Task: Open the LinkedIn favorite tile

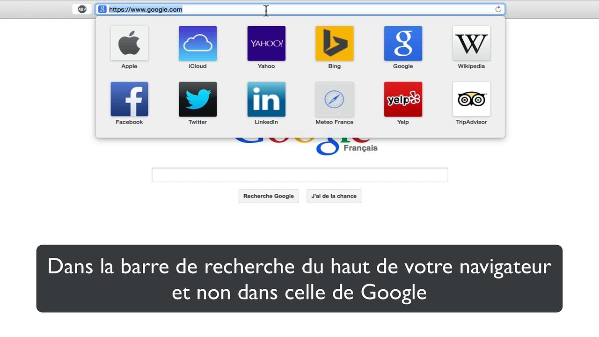Action: (x=266, y=99)
